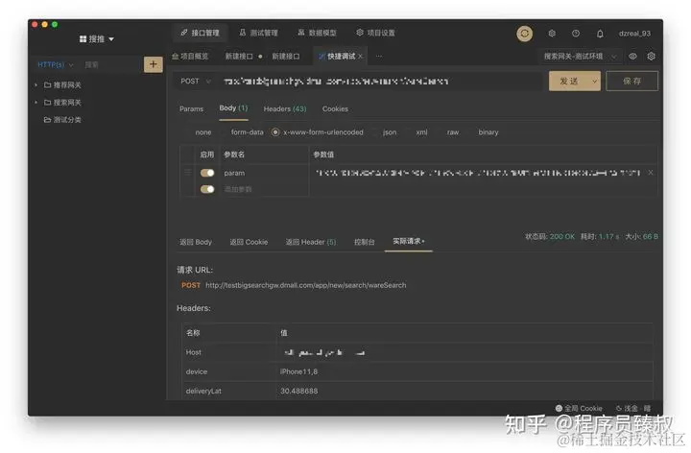Viewport: 691px width, 453px height.
Task: Click the param row drag handle icon
Action: (188, 173)
